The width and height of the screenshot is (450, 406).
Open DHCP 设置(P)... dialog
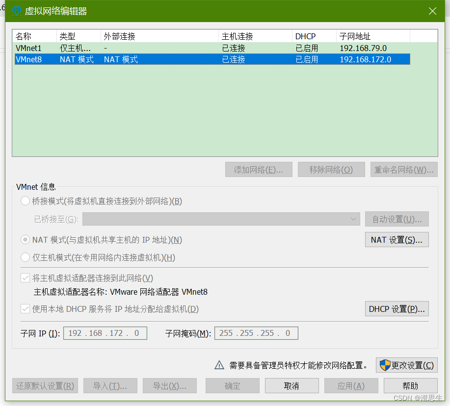point(397,309)
